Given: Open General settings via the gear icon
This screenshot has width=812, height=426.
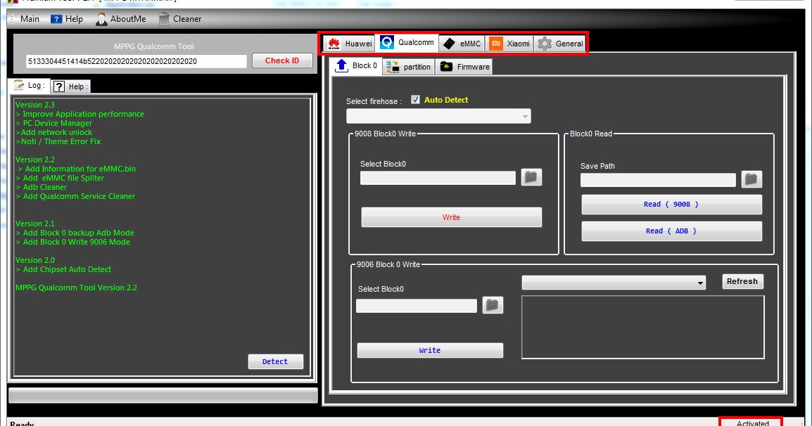Looking at the screenshot, I should point(545,43).
